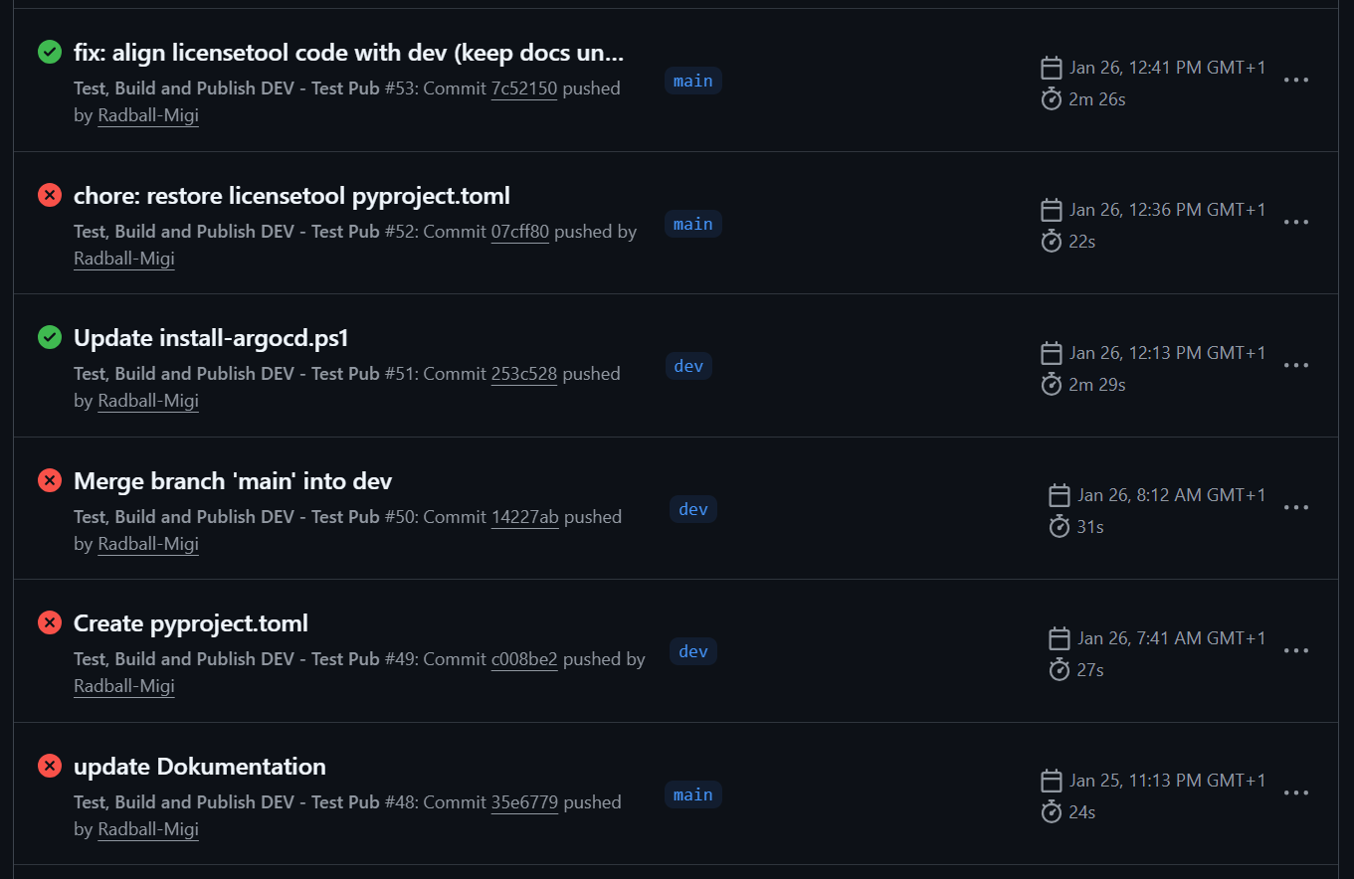Open the three-dot menu for run #52

1295,222
